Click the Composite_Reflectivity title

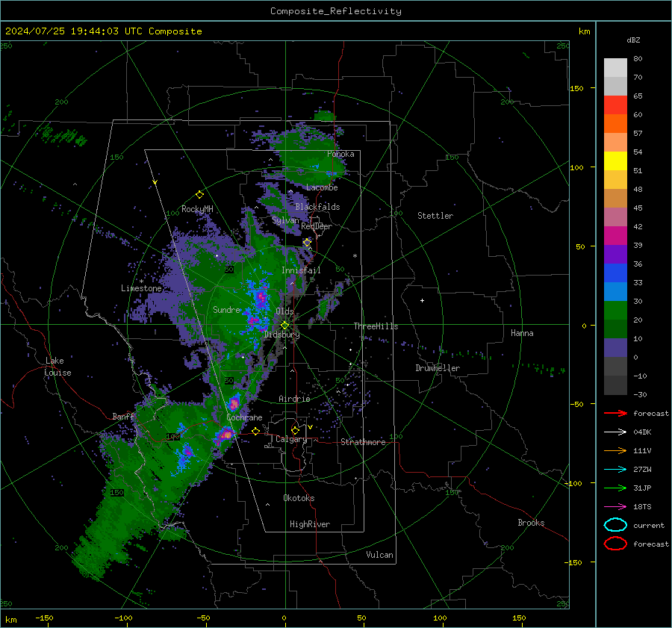tap(336, 11)
